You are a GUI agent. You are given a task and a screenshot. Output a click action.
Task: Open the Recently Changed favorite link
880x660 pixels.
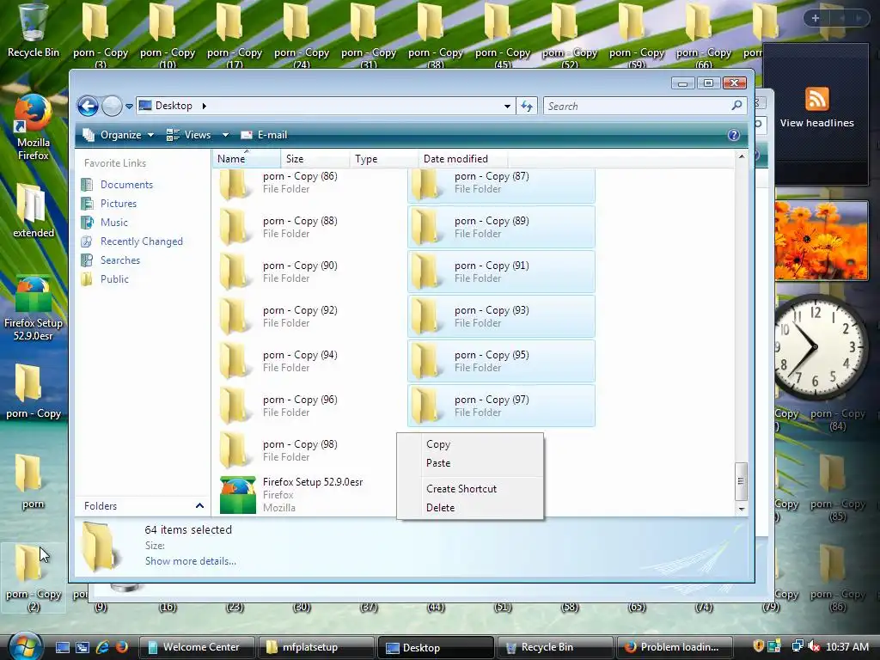pos(142,241)
